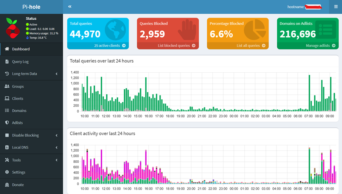Viewport: 342px width, 194px height.
Task: Click the Donate icon in sidebar
Action: click(x=7, y=185)
